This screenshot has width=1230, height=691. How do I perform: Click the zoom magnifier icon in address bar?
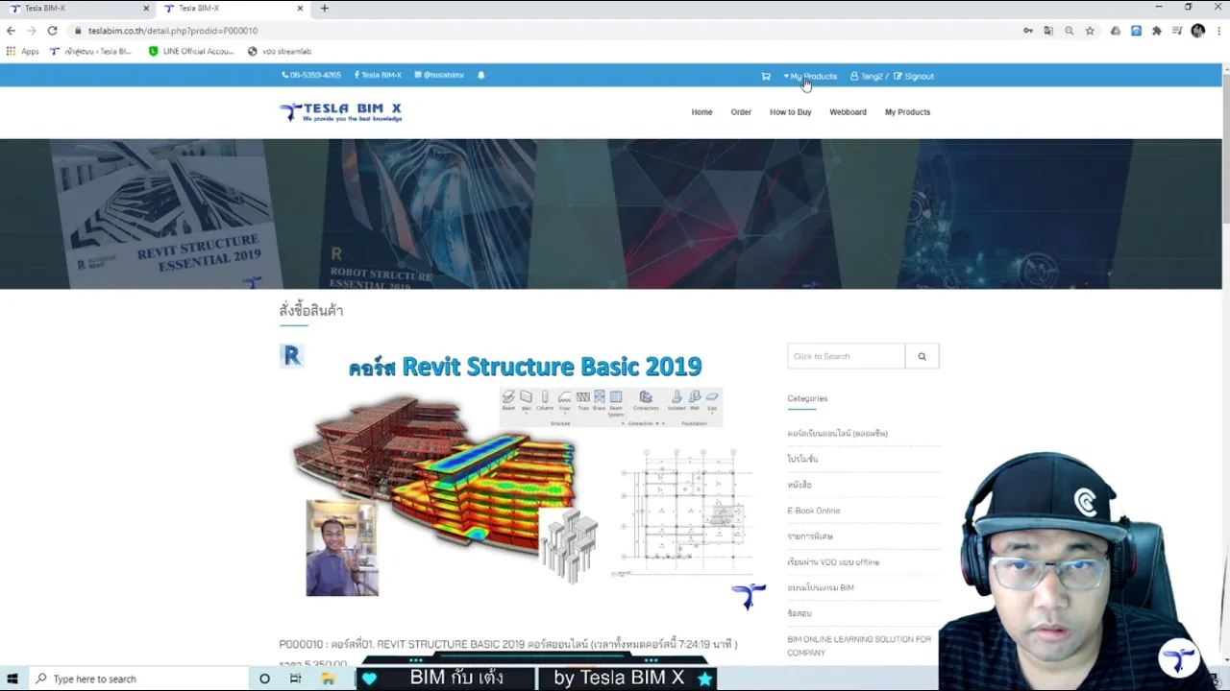[1069, 31]
